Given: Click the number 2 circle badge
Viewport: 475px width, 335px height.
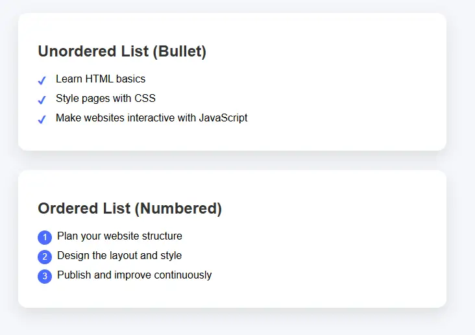Looking at the screenshot, I should tap(44, 257).
